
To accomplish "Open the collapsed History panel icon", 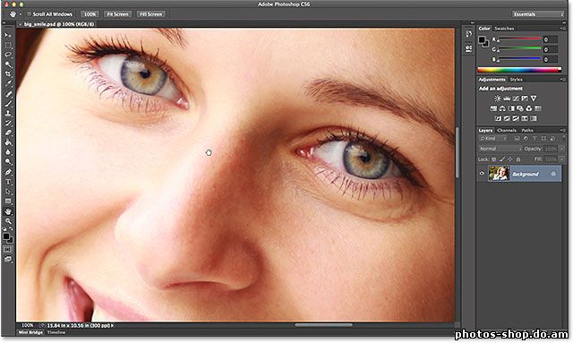I will pos(469,34).
